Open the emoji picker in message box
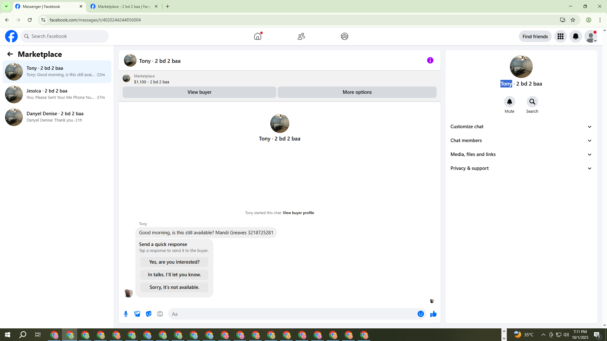 point(421,314)
